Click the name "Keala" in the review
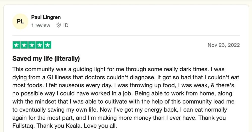252x132 pixels. pyautogui.click(x=71, y=126)
